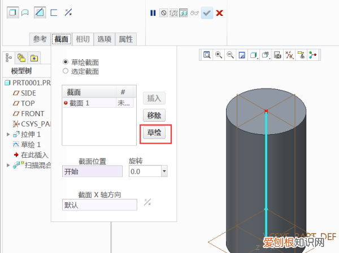Viewport: 339px width, 253px height.
Task: Select the 在此插入 marker
Action: 31,155
